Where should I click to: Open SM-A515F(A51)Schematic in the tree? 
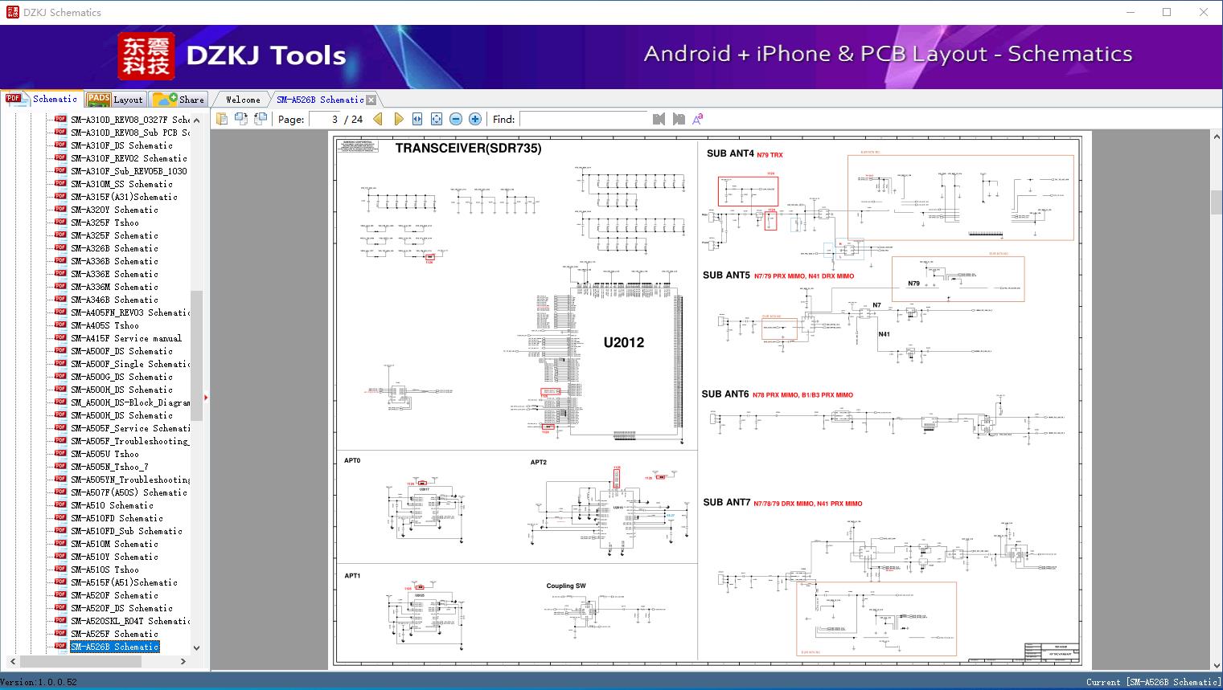click(123, 582)
